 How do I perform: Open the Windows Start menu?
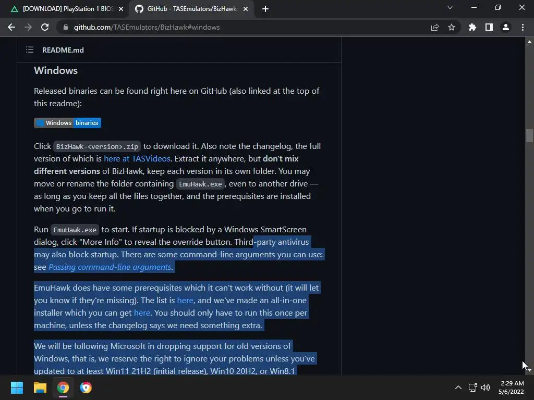[x=17, y=387]
